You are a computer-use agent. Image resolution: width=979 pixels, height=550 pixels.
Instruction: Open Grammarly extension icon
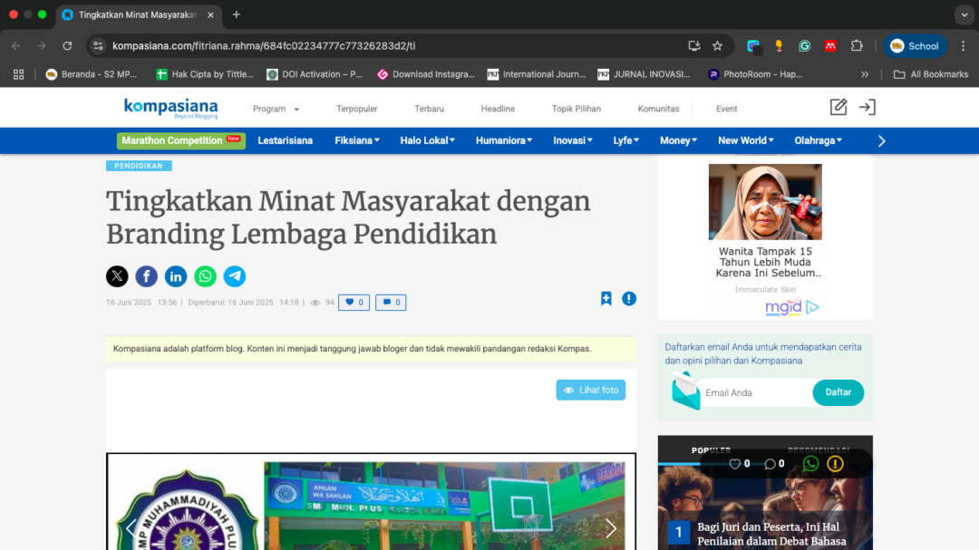click(804, 45)
